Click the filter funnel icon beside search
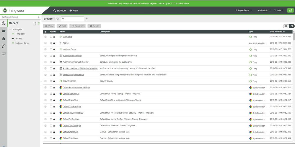The image size is (295, 147). click(87, 19)
